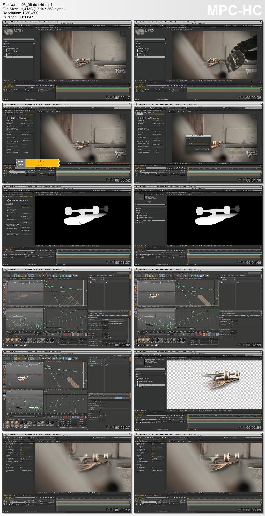Select the frame thumbnail stamped 00:02:19

(198, 308)
